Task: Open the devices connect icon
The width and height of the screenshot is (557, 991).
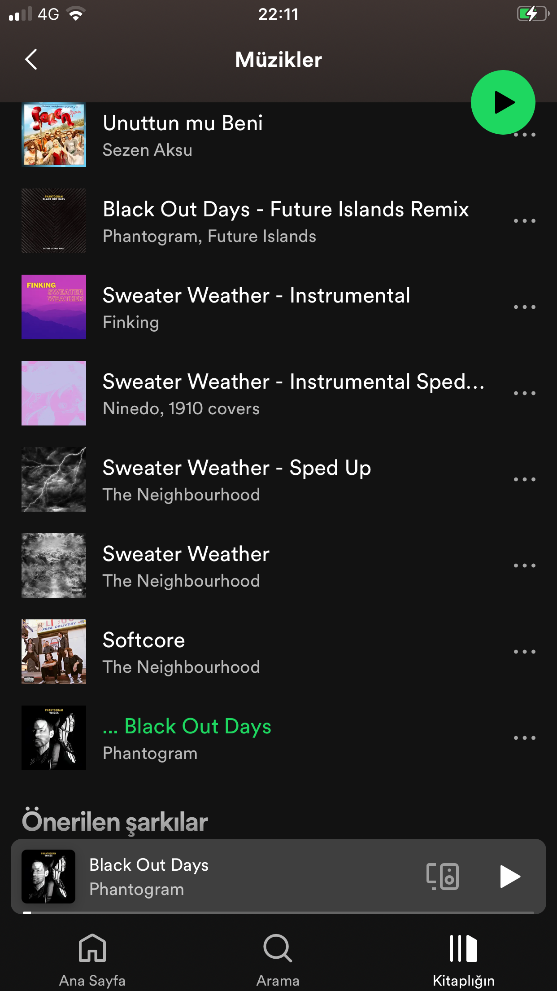Action: (442, 876)
